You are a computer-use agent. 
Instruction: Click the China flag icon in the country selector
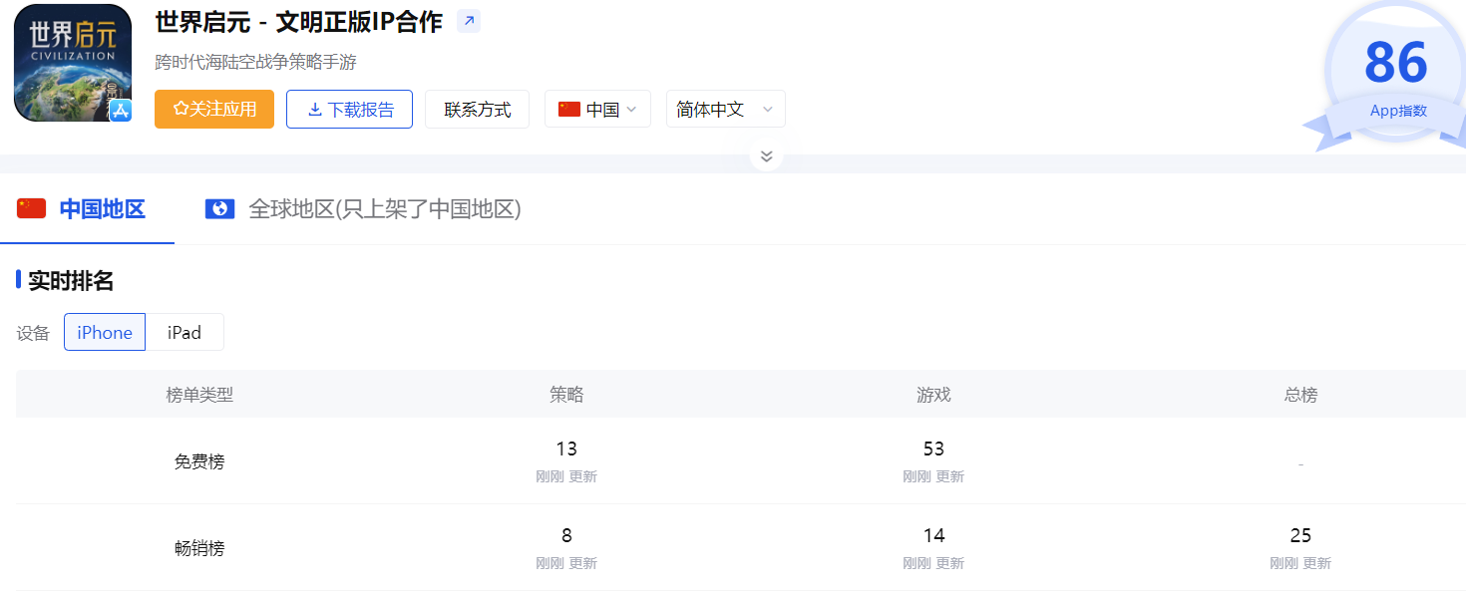(x=569, y=110)
